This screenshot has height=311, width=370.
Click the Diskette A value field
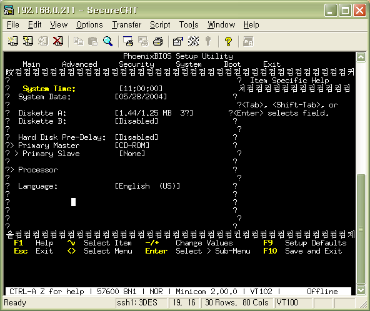154,113
